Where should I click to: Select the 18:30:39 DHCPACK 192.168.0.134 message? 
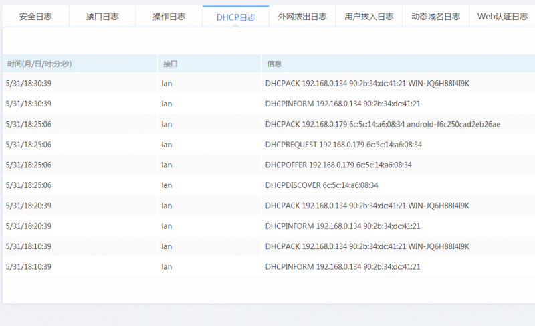[367, 83]
